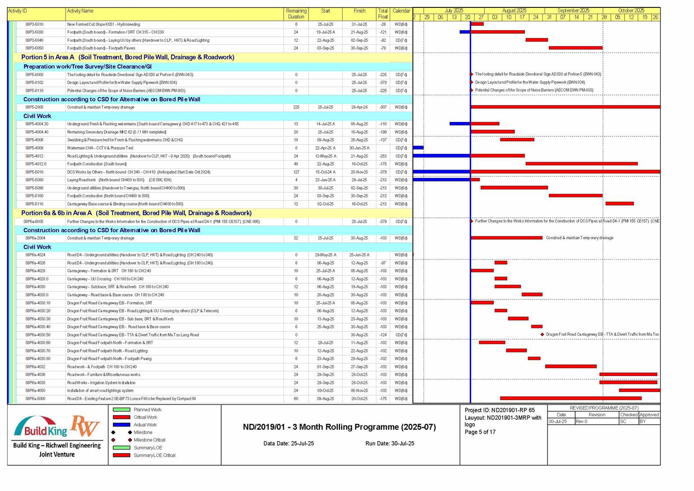
Task: Click the 3 Month Rolling Programme title
Action: click(x=339, y=427)
